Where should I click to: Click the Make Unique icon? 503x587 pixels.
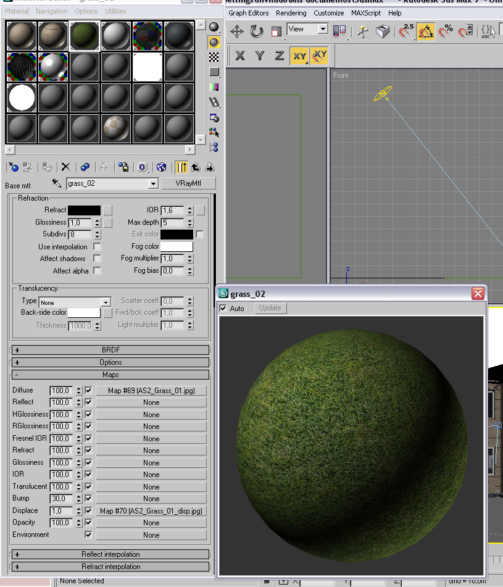pyautogui.click(x=104, y=167)
